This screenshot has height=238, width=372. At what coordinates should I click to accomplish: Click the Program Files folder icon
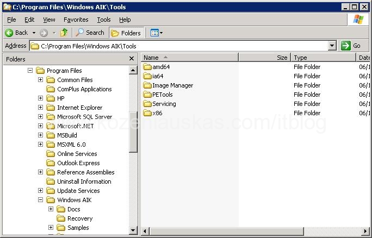tap(40, 71)
